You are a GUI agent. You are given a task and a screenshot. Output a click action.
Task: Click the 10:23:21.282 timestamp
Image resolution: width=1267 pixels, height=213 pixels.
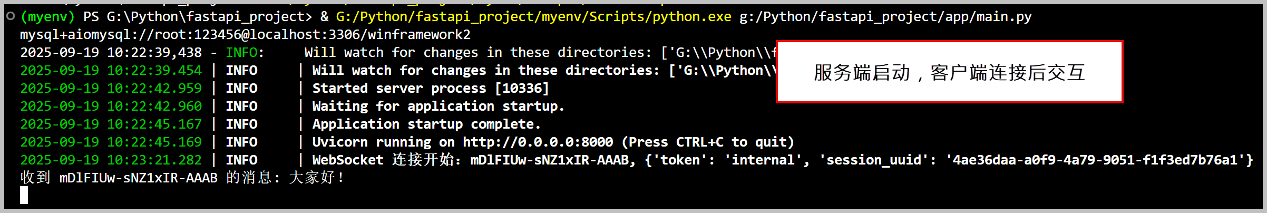pyautogui.click(x=154, y=160)
